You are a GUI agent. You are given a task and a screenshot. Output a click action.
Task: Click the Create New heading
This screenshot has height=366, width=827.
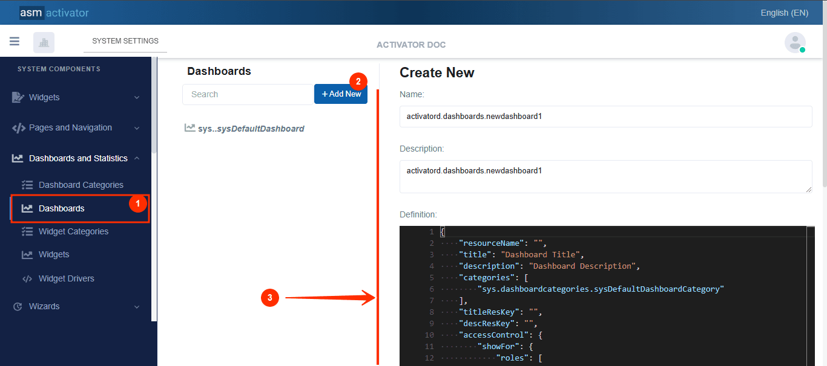[x=437, y=72]
